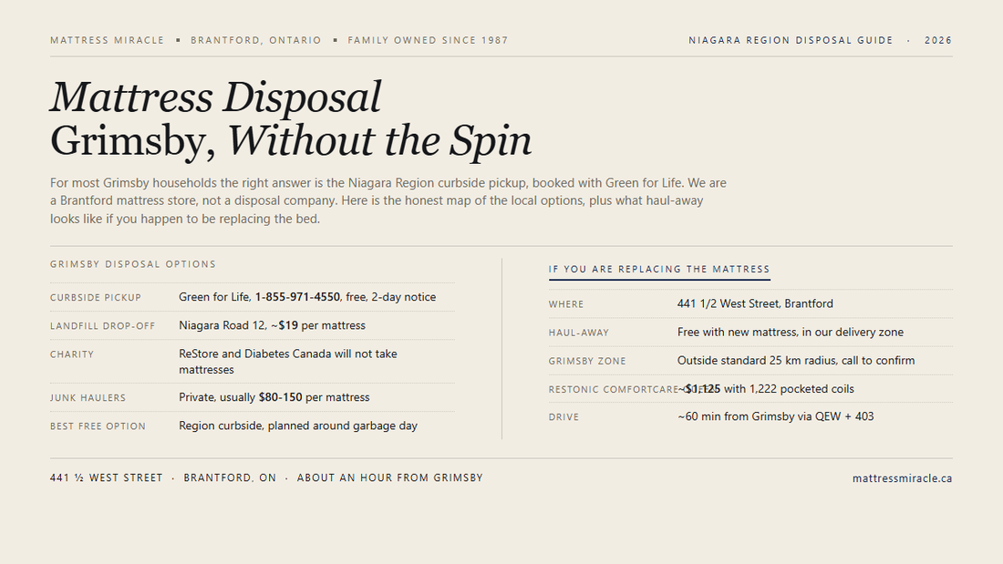The image size is (1003, 564).
Task: Click the 'Grimsby Zone' row label
Action: [x=586, y=362]
